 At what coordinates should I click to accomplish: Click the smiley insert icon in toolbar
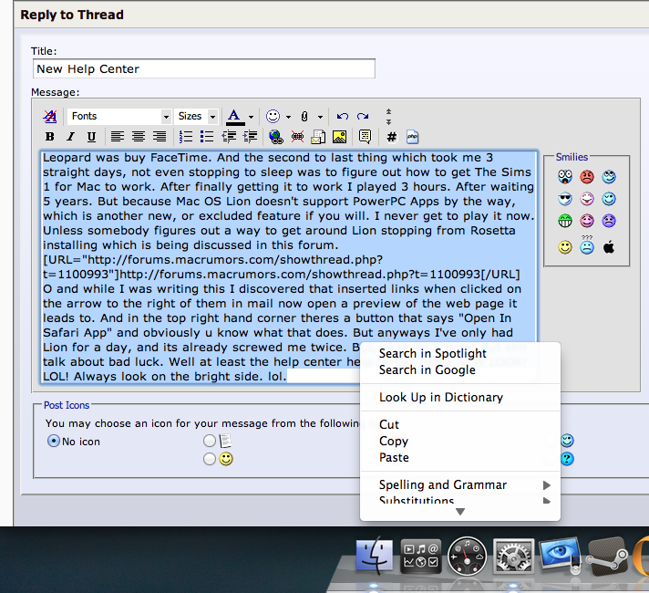click(273, 117)
